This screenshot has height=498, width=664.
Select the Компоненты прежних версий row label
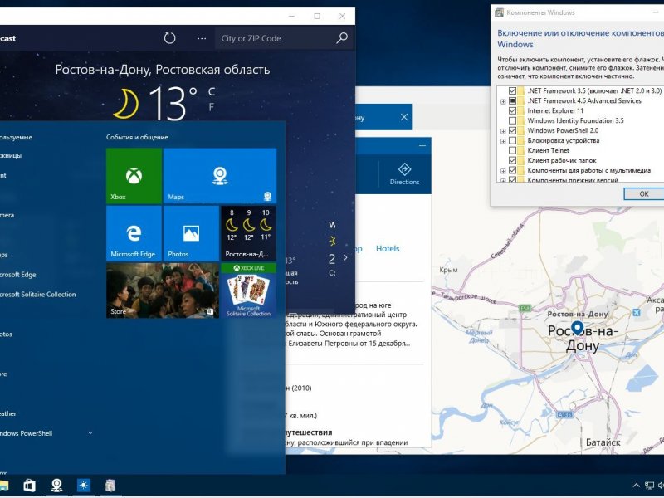573,180
